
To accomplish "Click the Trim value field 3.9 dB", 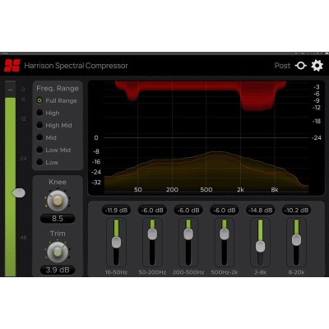I will (x=58, y=270).
